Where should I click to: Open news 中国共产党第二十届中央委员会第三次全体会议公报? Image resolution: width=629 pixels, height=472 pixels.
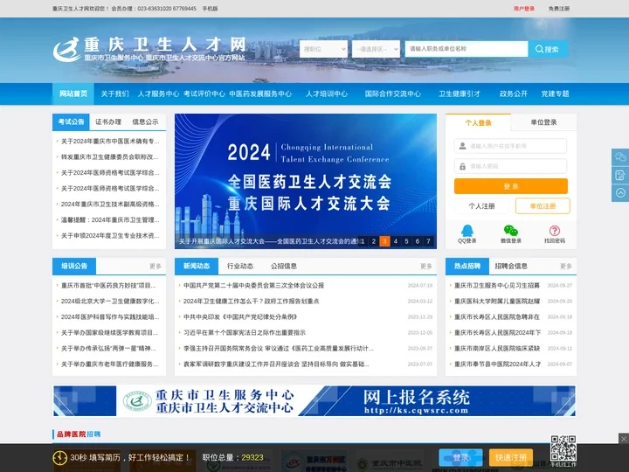click(x=253, y=285)
